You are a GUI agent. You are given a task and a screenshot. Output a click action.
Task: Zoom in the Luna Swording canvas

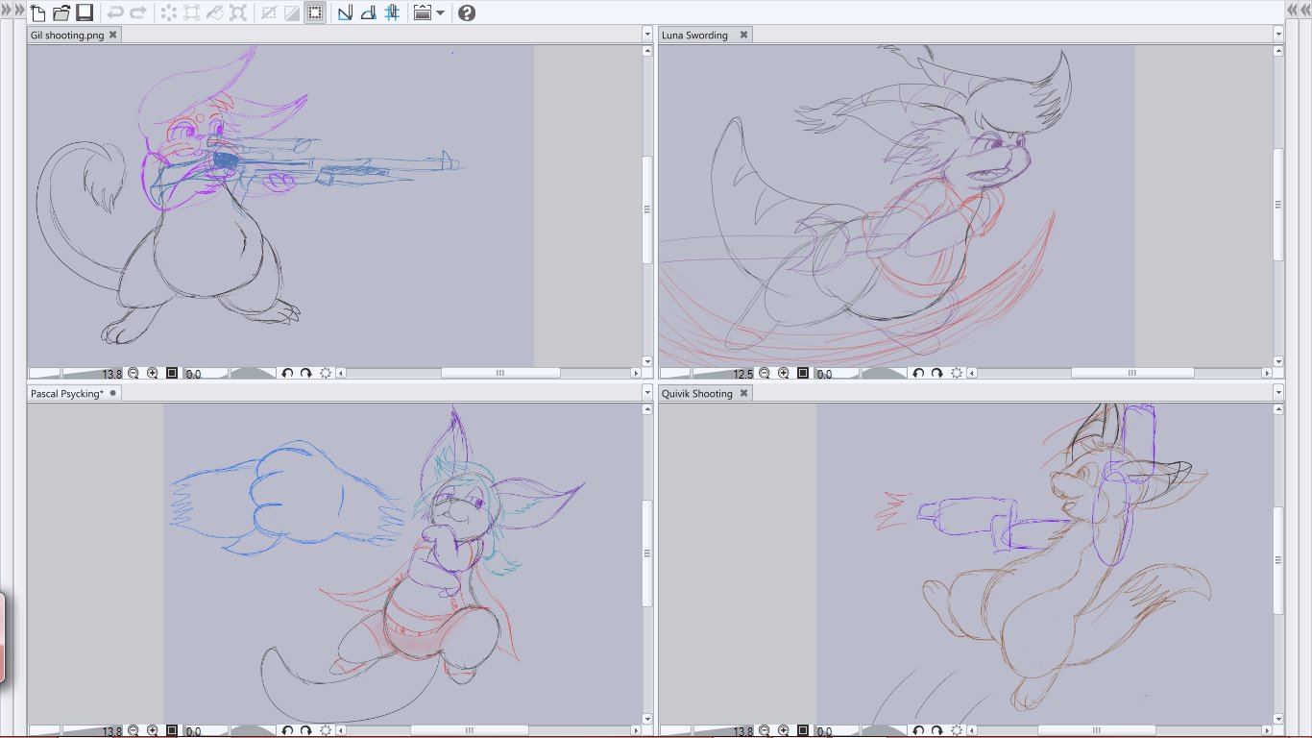(x=784, y=373)
